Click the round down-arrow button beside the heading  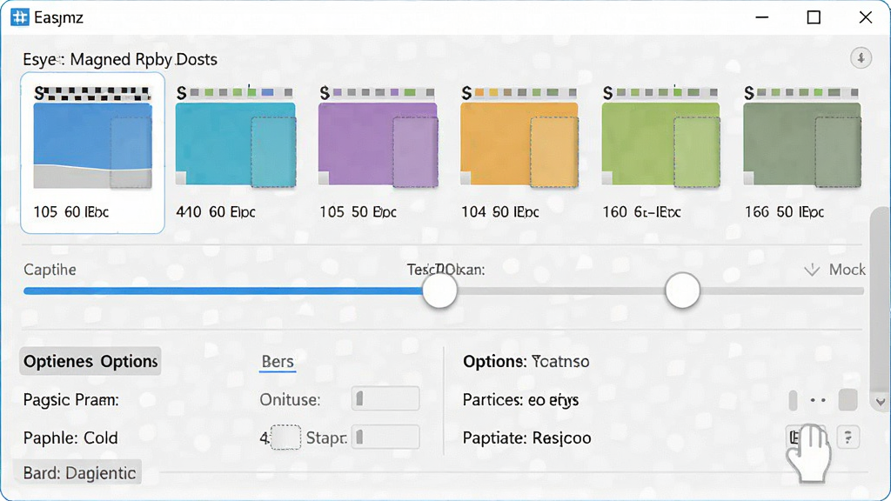click(x=861, y=58)
